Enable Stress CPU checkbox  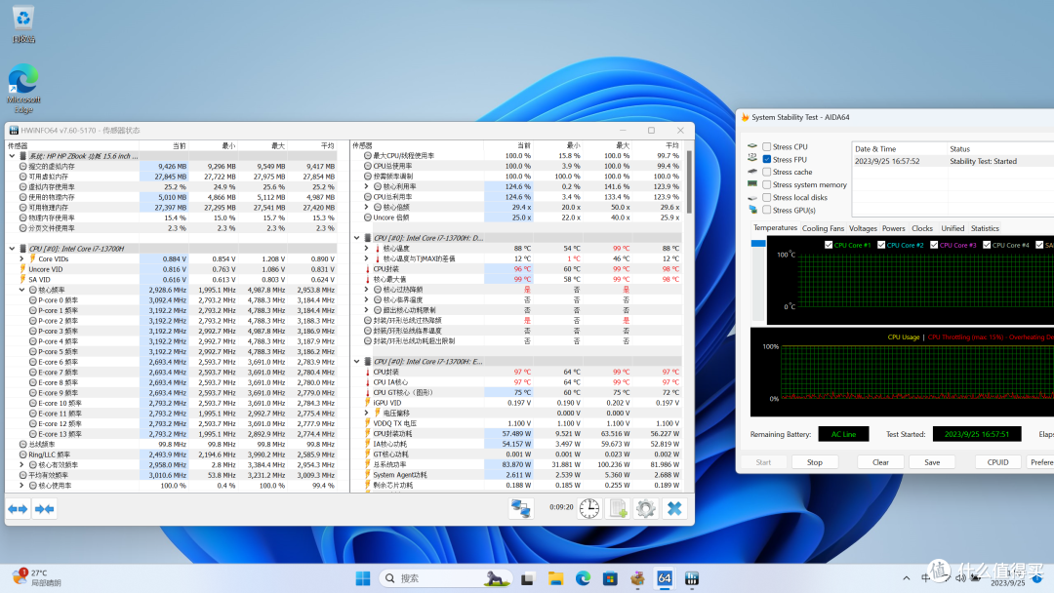766,146
